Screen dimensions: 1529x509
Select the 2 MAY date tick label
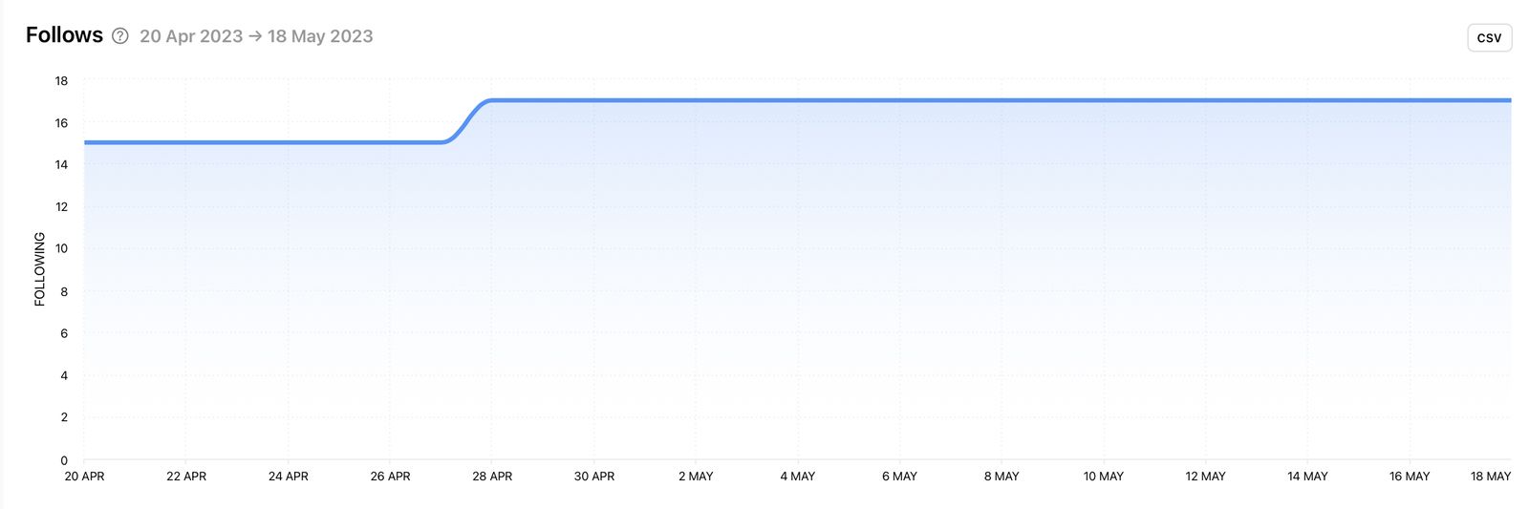pos(696,476)
